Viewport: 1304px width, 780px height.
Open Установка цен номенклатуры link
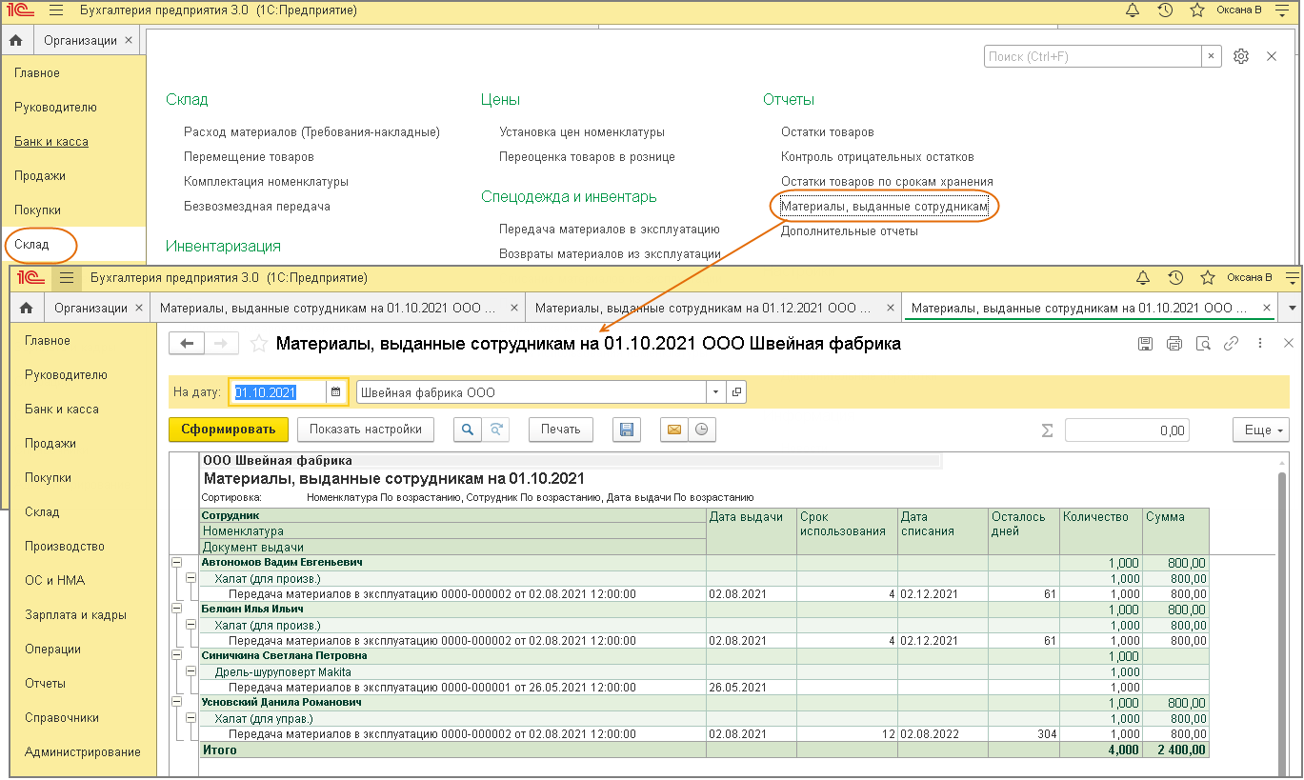pyautogui.click(x=582, y=132)
